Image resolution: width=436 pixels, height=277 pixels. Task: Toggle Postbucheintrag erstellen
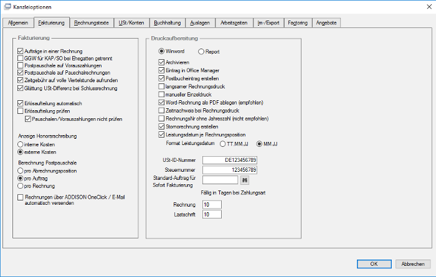pyautogui.click(x=161, y=78)
